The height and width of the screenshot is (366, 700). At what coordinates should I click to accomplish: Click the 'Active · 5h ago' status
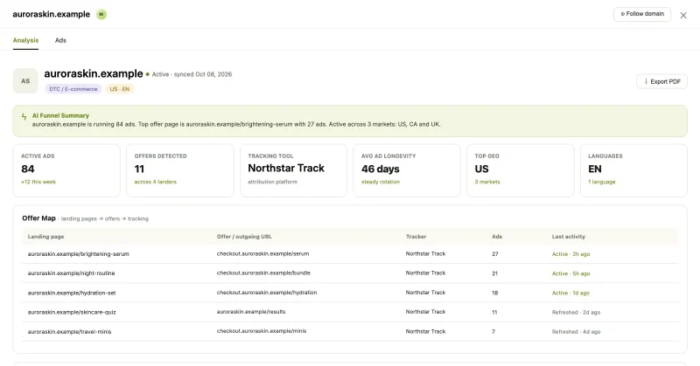click(x=570, y=273)
